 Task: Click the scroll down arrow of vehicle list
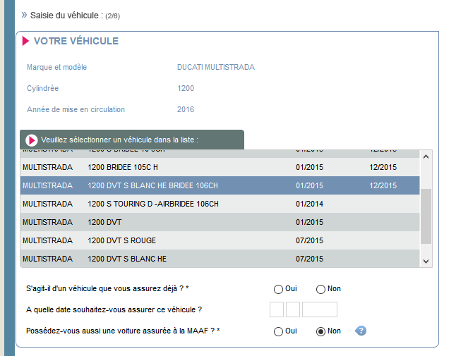[426, 261]
